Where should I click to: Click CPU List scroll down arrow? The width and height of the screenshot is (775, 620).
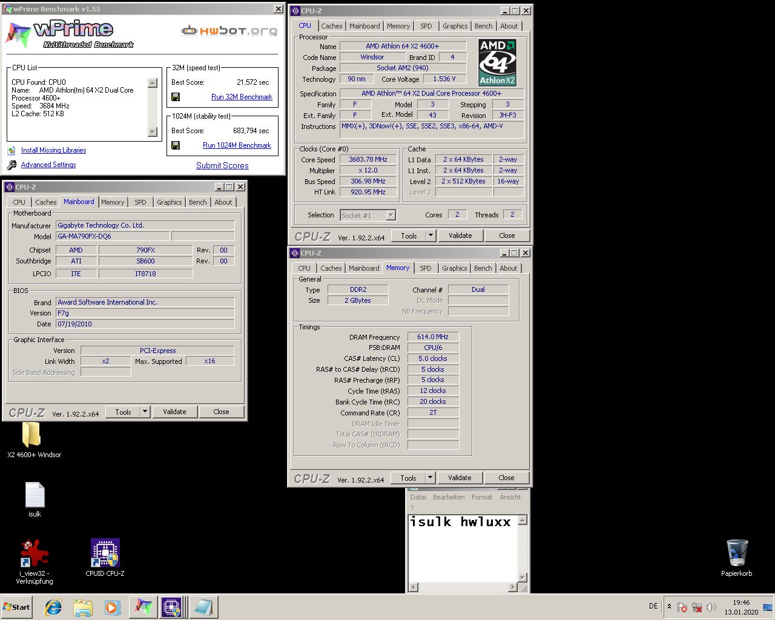(153, 132)
